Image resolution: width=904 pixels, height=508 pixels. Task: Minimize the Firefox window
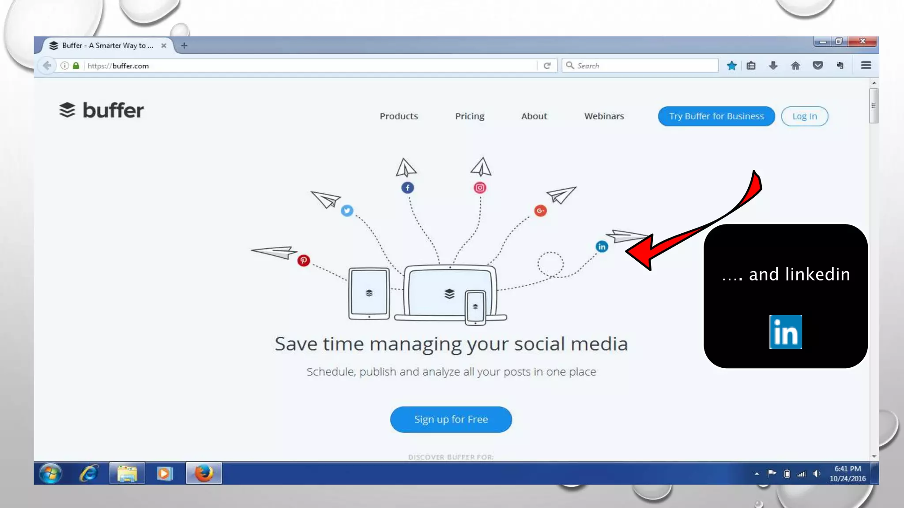[822, 41]
